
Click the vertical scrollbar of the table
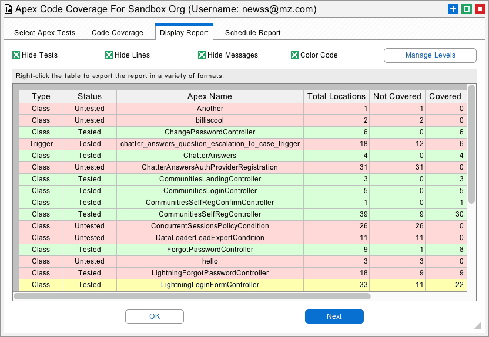point(471,144)
